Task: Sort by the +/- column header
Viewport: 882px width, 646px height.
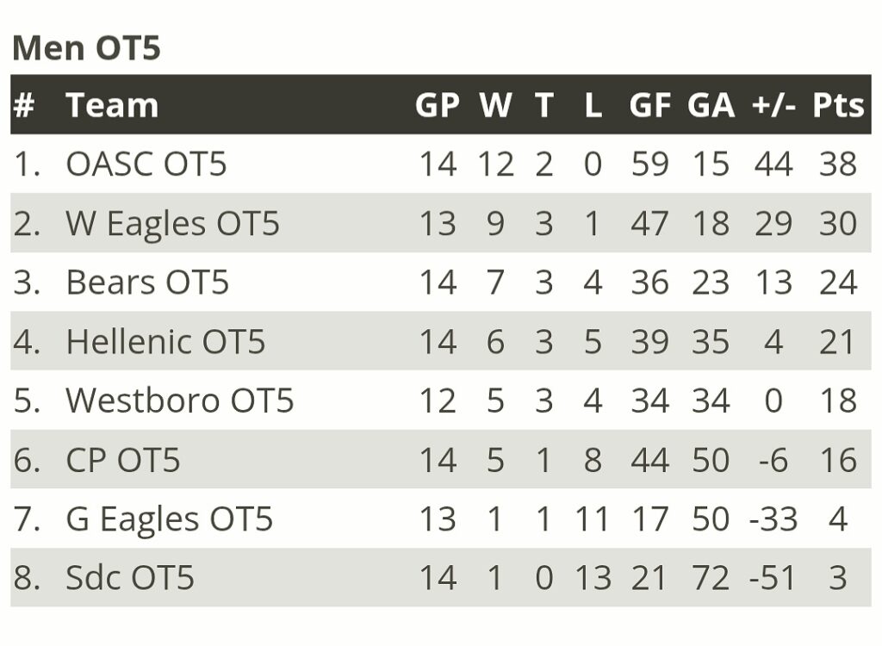Action: pos(773,105)
